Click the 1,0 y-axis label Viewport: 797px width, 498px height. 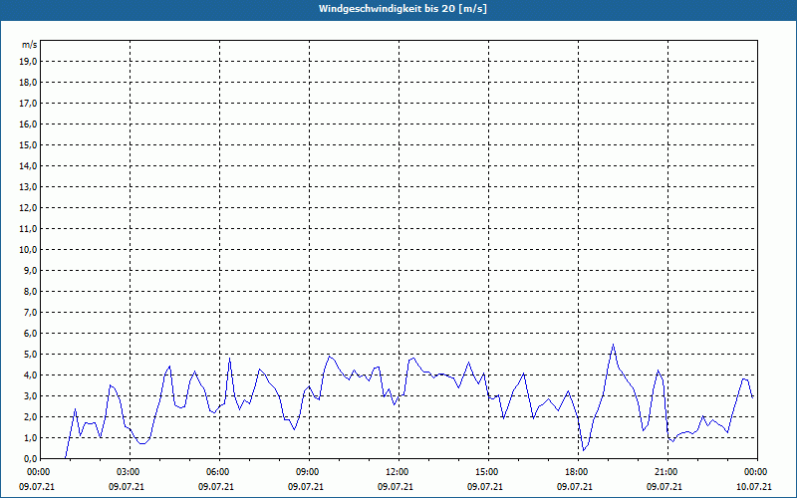(31, 438)
